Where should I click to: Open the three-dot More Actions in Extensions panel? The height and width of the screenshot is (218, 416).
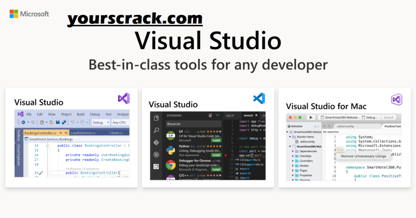[218, 115]
